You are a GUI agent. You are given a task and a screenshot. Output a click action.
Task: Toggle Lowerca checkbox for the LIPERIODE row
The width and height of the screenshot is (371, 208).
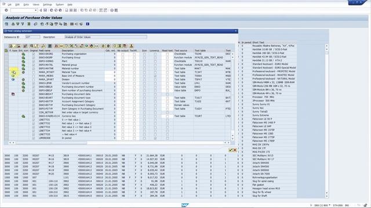pyautogui.click(x=155, y=138)
